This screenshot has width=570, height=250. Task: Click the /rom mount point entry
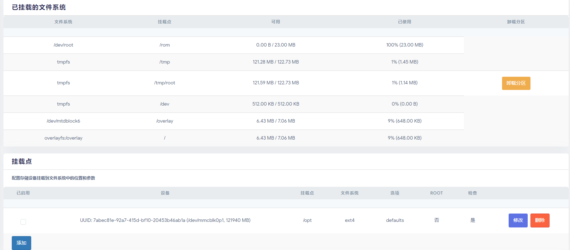pyautogui.click(x=165, y=45)
